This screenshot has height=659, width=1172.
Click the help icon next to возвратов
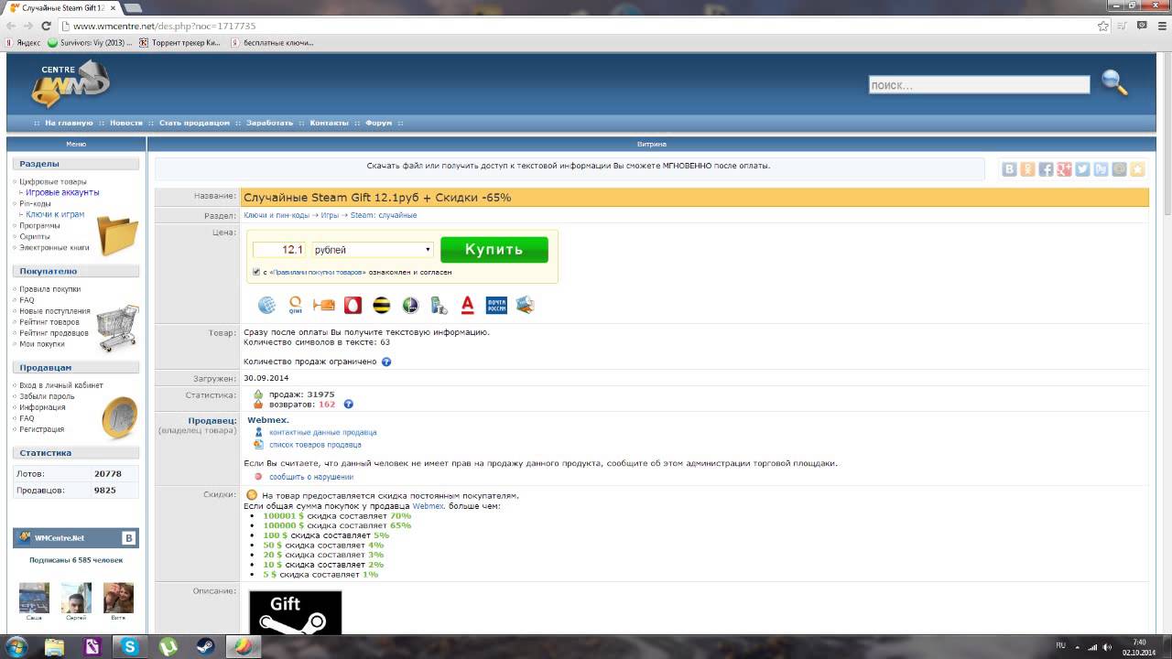(348, 405)
